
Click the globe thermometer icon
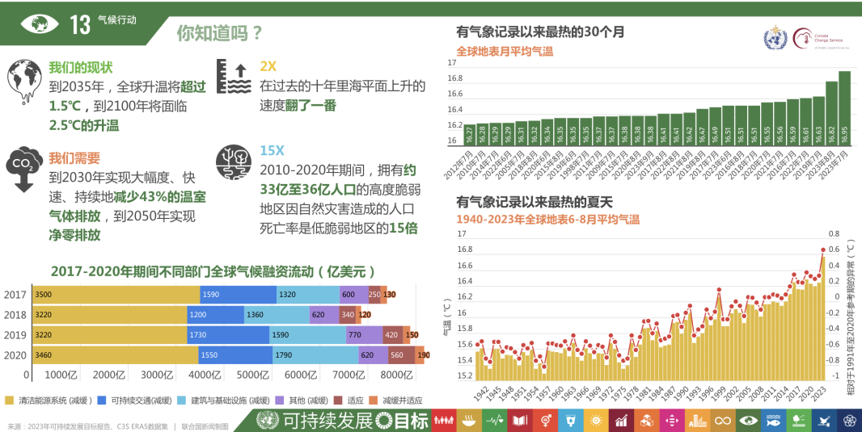(23, 81)
